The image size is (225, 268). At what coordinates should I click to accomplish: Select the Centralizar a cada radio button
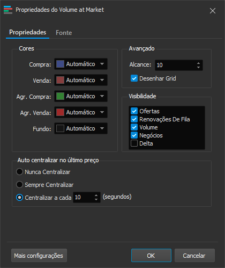click(19, 198)
